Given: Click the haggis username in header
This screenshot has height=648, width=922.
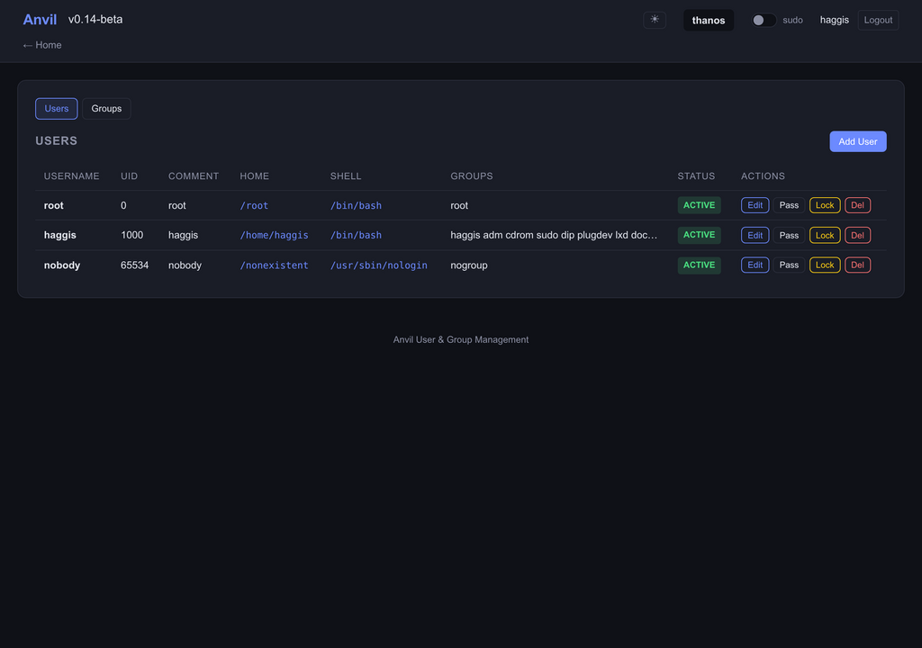Looking at the screenshot, I should [834, 20].
